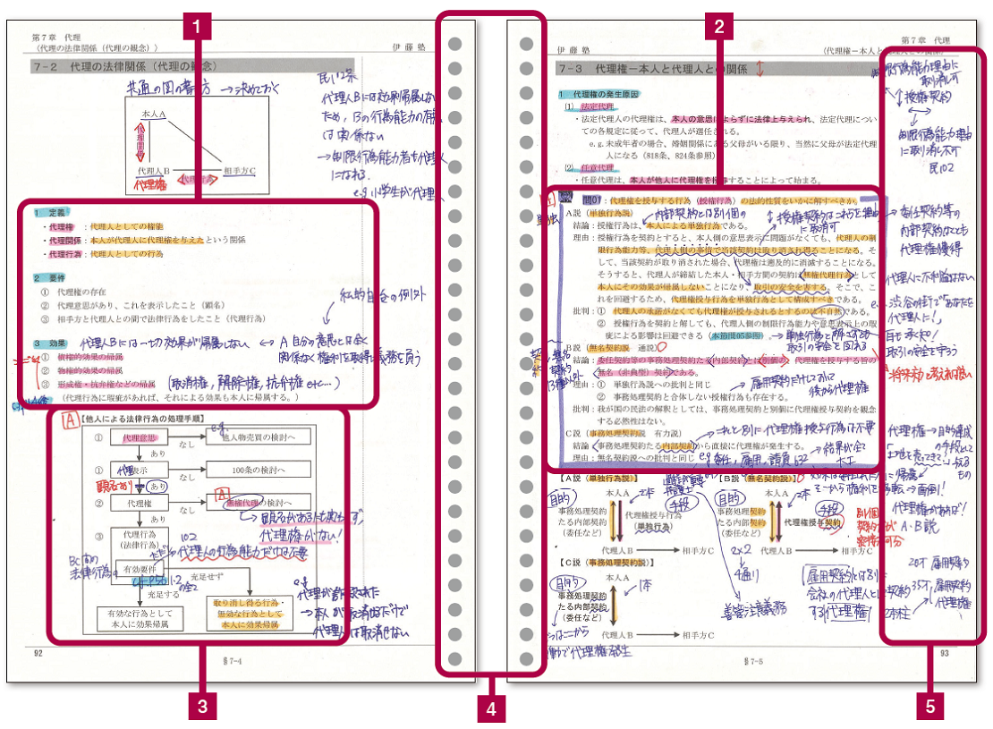
Task: Click the 他人物売買の検討へ flowchart box
Action: 260,437
